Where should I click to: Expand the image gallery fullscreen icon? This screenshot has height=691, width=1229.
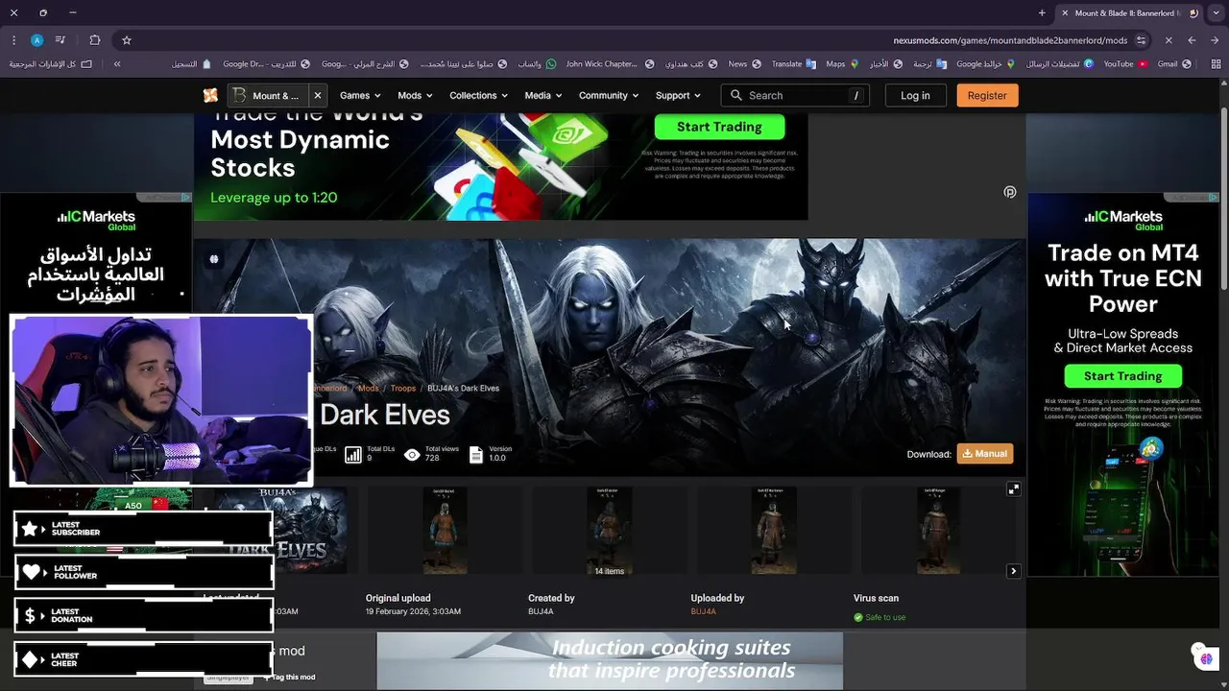point(1013,489)
